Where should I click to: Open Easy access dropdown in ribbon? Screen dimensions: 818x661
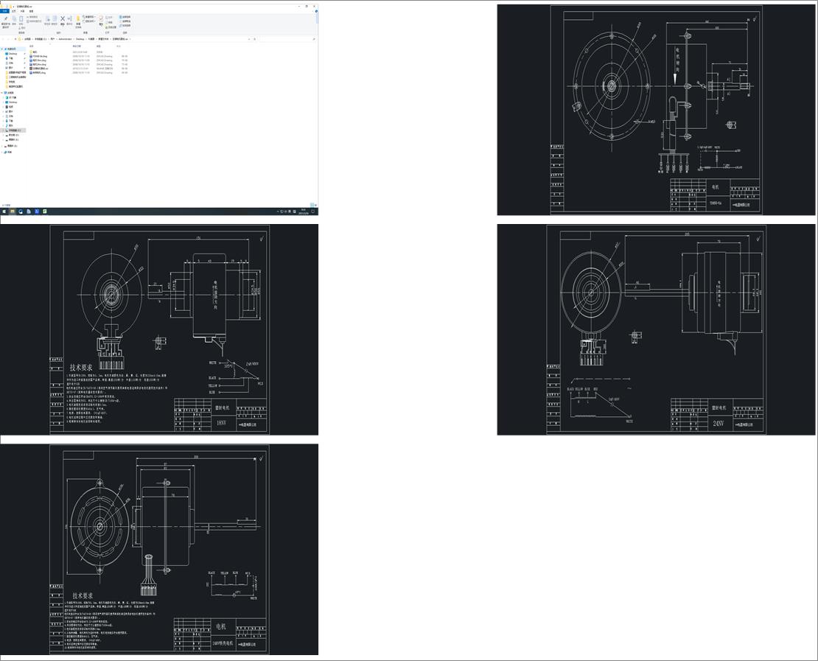coord(89,21)
